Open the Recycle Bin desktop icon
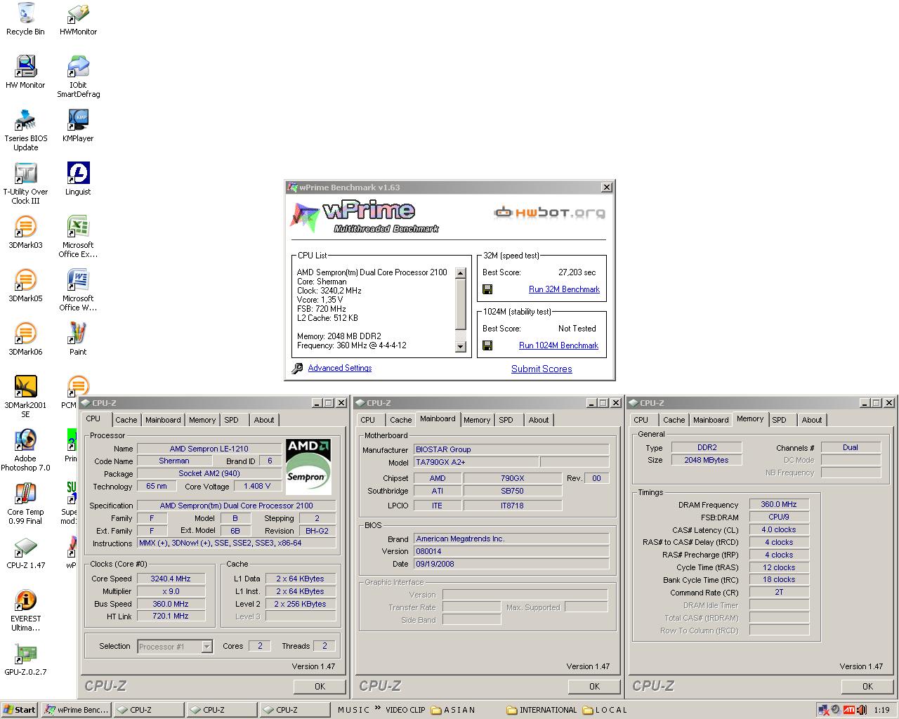The image size is (899, 719). (x=25, y=19)
